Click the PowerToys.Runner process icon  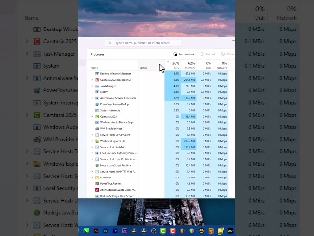(97, 183)
